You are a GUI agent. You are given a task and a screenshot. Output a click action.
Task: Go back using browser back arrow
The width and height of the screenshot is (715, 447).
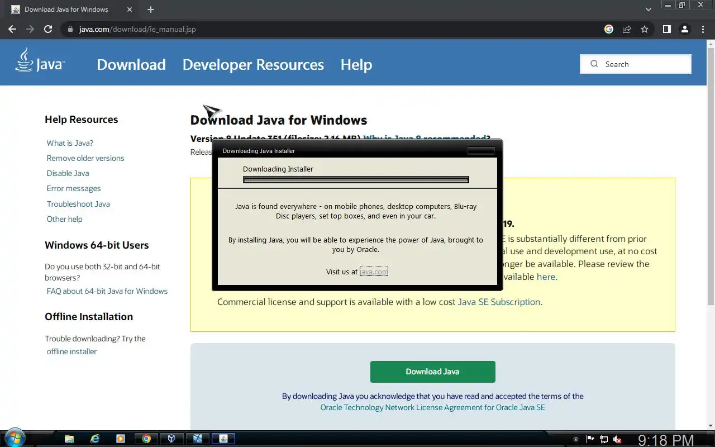point(12,29)
